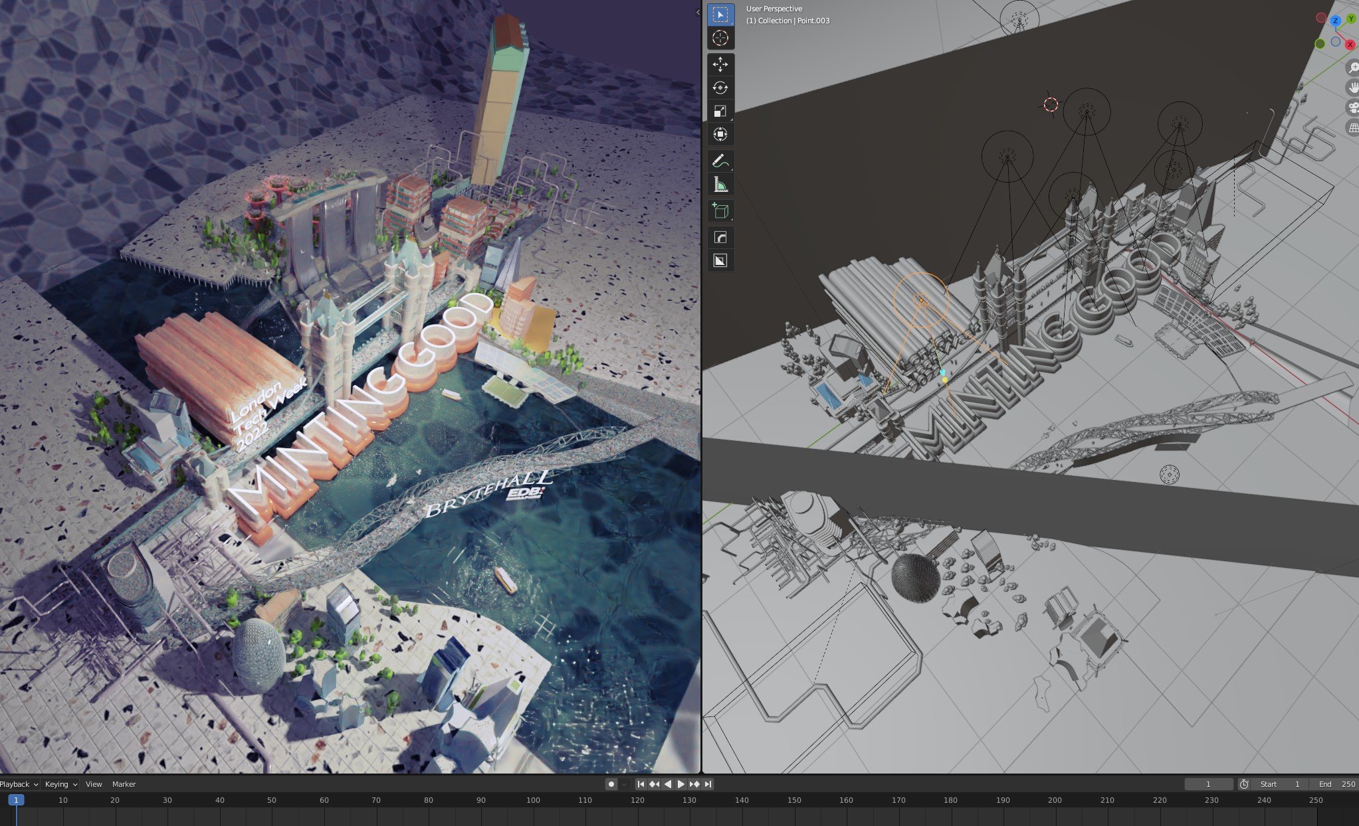Click the End frame field
1359x826 pixels.
[1334, 784]
